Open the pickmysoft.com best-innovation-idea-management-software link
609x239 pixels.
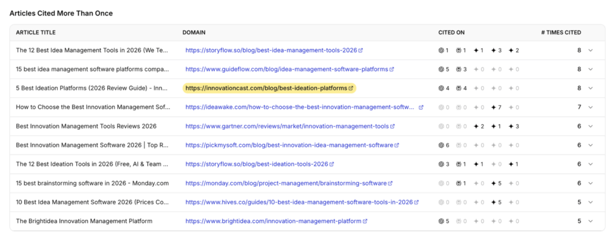coord(290,146)
